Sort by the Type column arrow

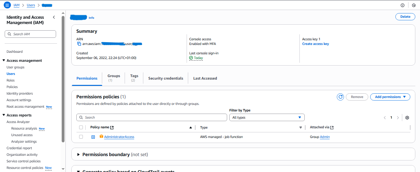coord(301,127)
